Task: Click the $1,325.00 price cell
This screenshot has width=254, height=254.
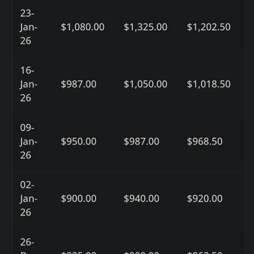Action: 145,27
